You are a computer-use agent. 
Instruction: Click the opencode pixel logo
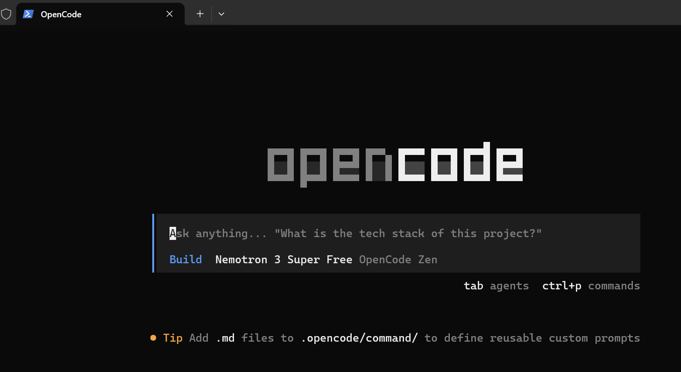395,164
